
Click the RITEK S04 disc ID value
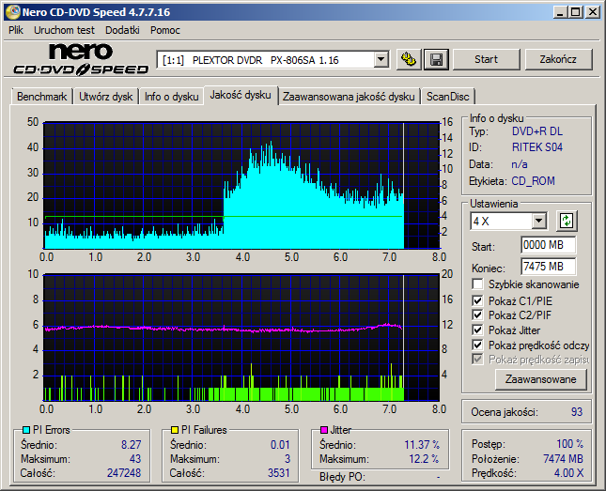(537, 147)
